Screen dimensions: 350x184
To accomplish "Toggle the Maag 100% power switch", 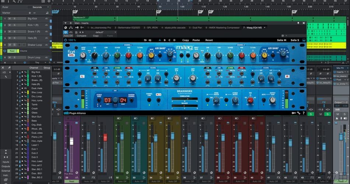I will 66,40.
